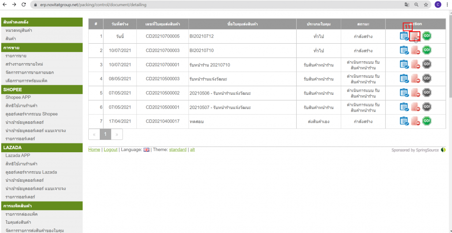Open the clipboard detail icon for CD20210500001
Screen dimensions: 452x233
[404, 107]
